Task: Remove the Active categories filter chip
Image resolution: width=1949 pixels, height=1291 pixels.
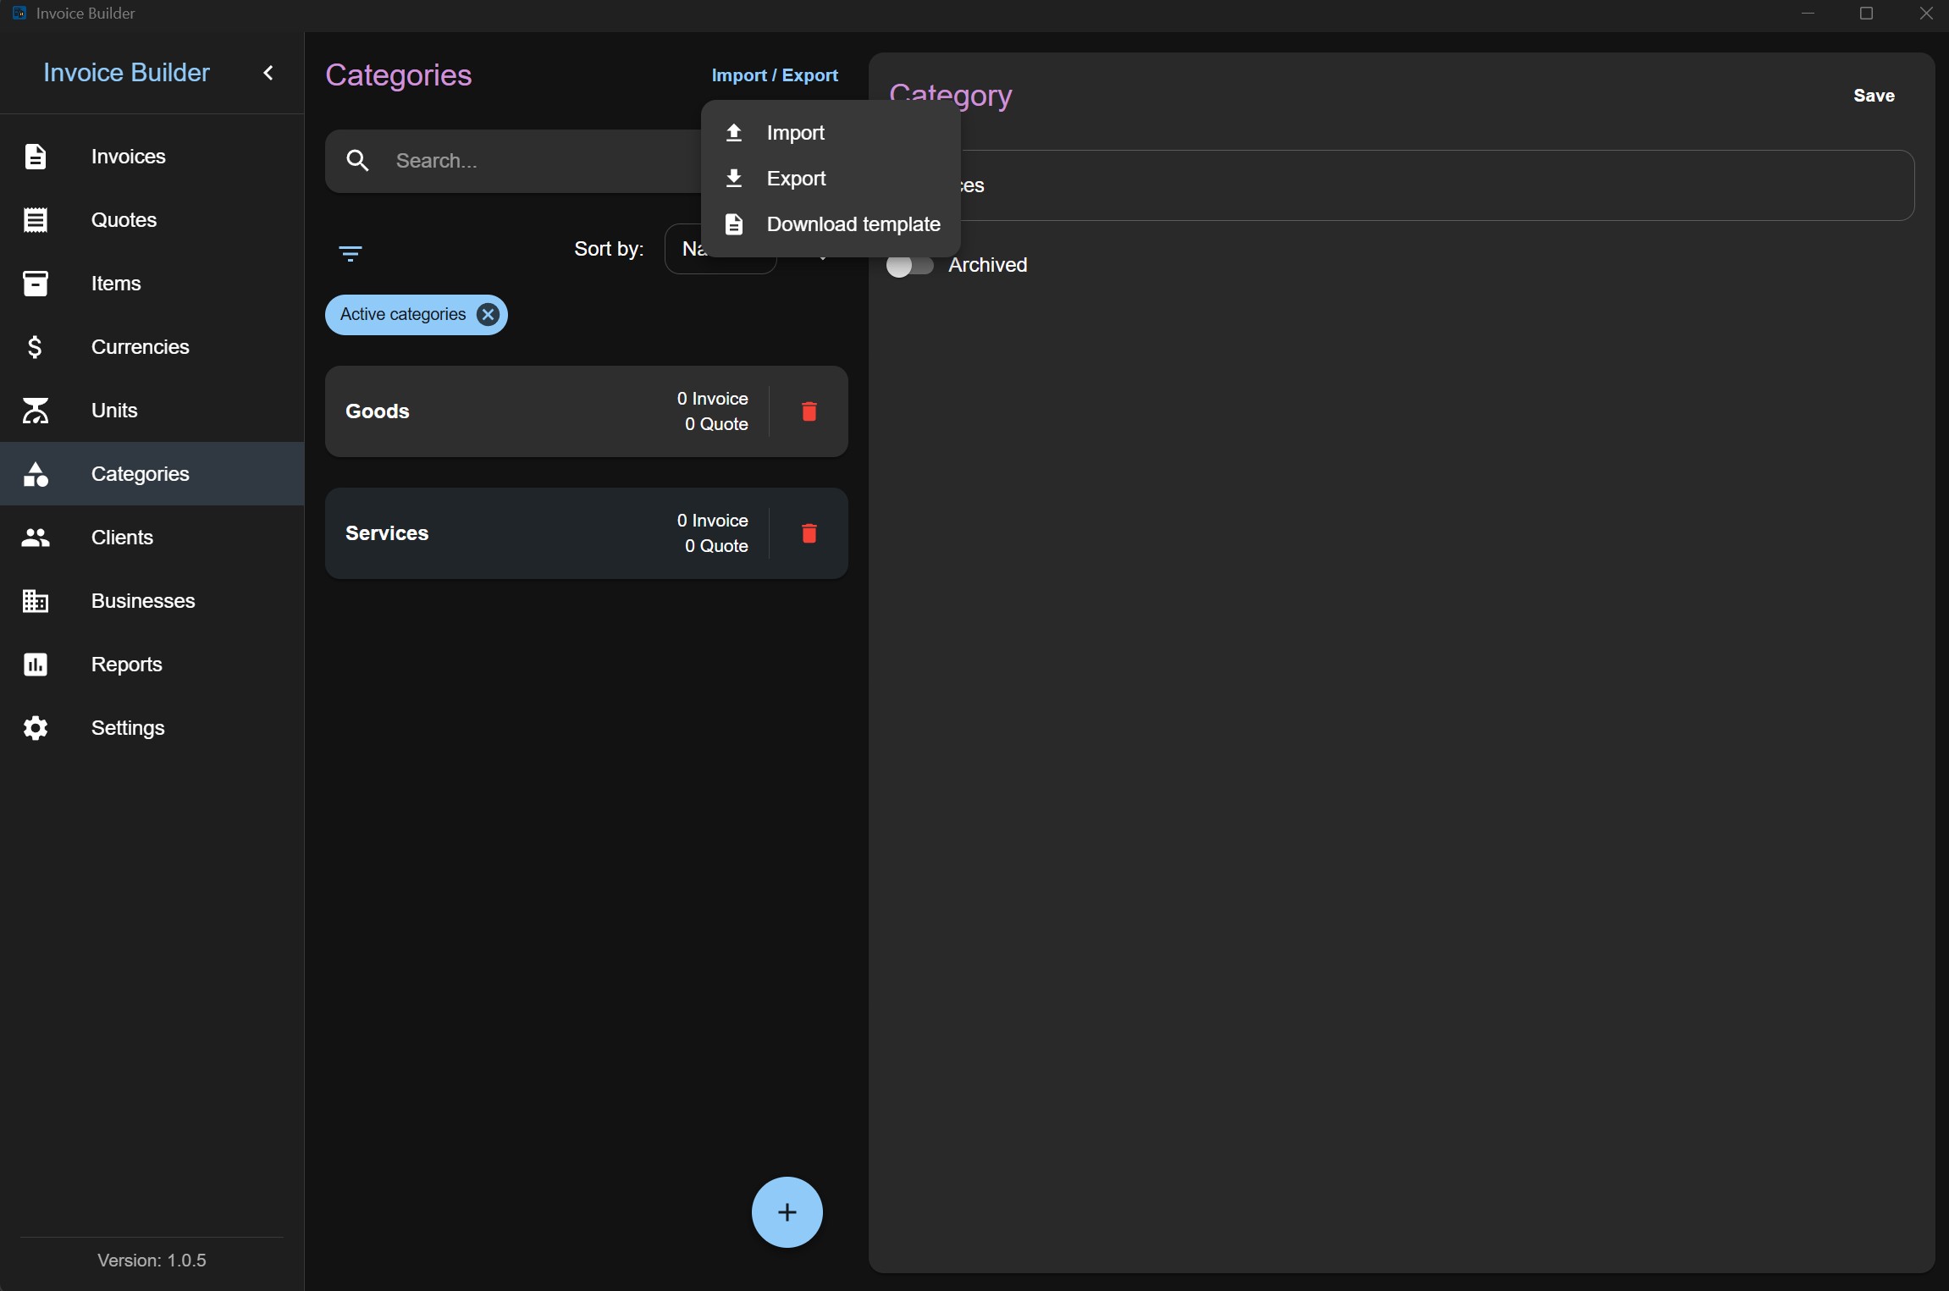Action: [x=488, y=315]
